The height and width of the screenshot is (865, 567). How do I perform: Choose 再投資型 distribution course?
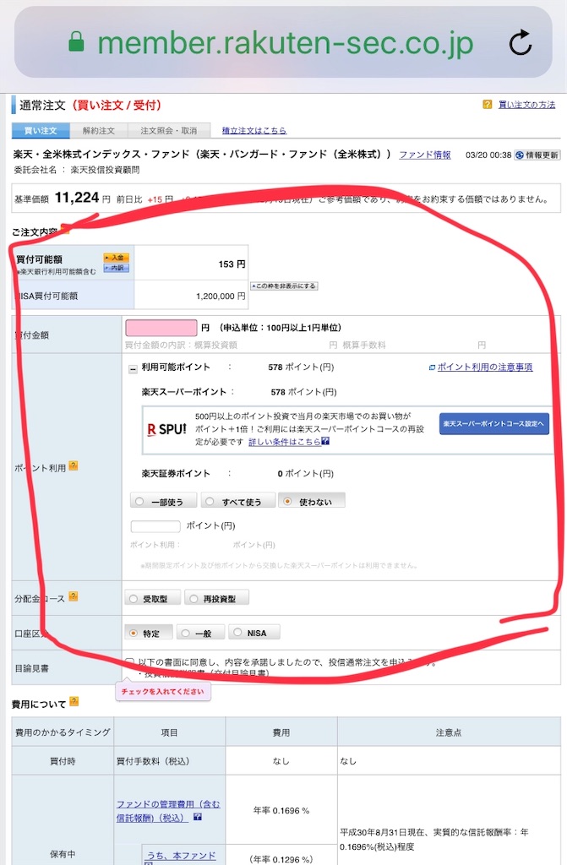(x=216, y=599)
